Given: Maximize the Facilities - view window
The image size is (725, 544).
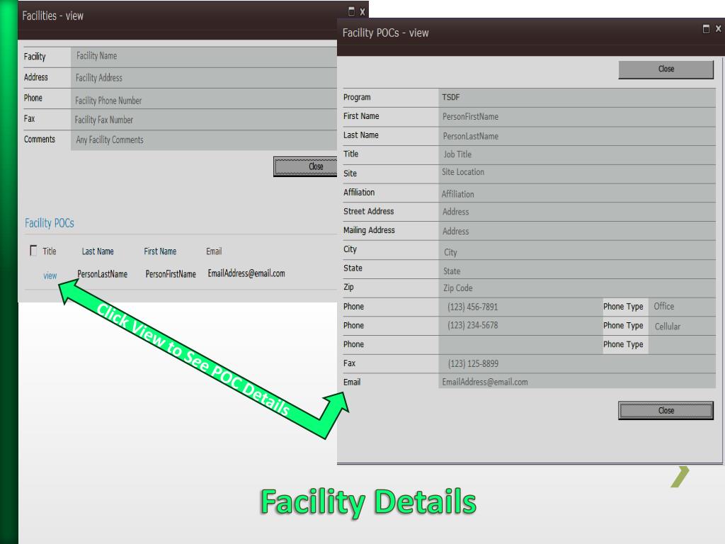Looking at the screenshot, I should 351,11.
